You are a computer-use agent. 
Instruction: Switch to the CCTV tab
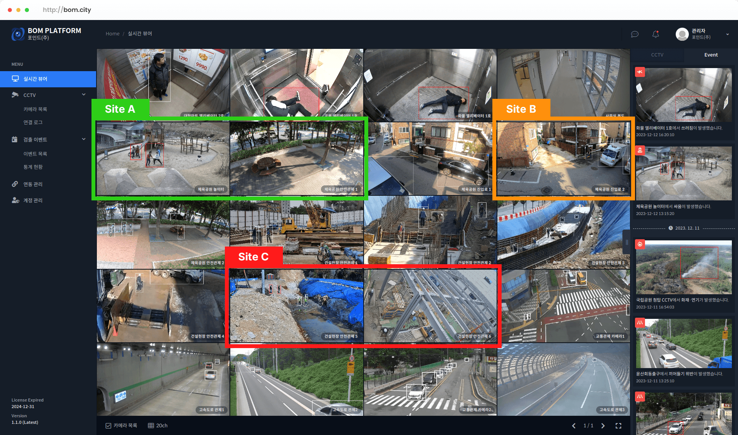pos(657,55)
